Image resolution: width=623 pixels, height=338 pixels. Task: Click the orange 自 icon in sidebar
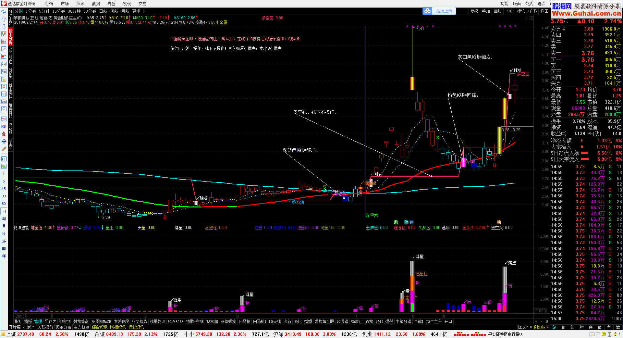click(x=4, y=87)
